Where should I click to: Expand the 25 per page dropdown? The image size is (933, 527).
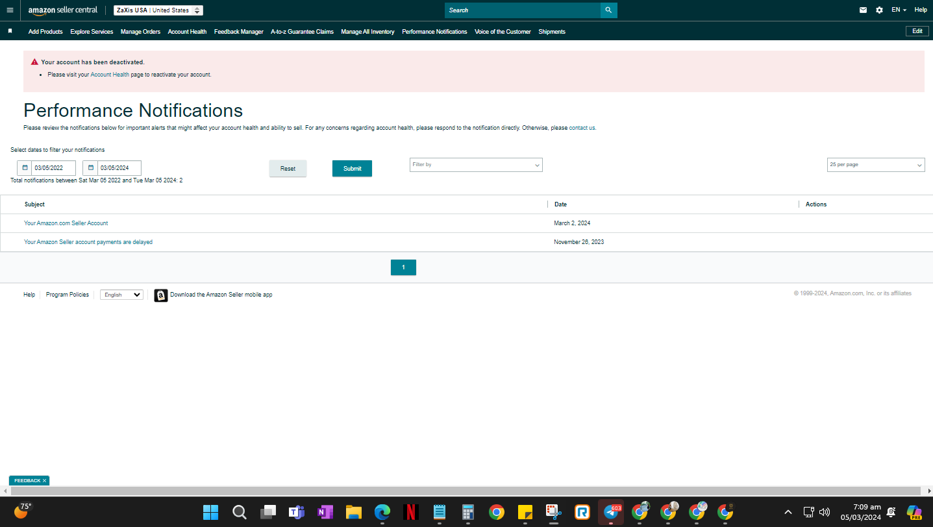pyautogui.click(x=876, y=165)
